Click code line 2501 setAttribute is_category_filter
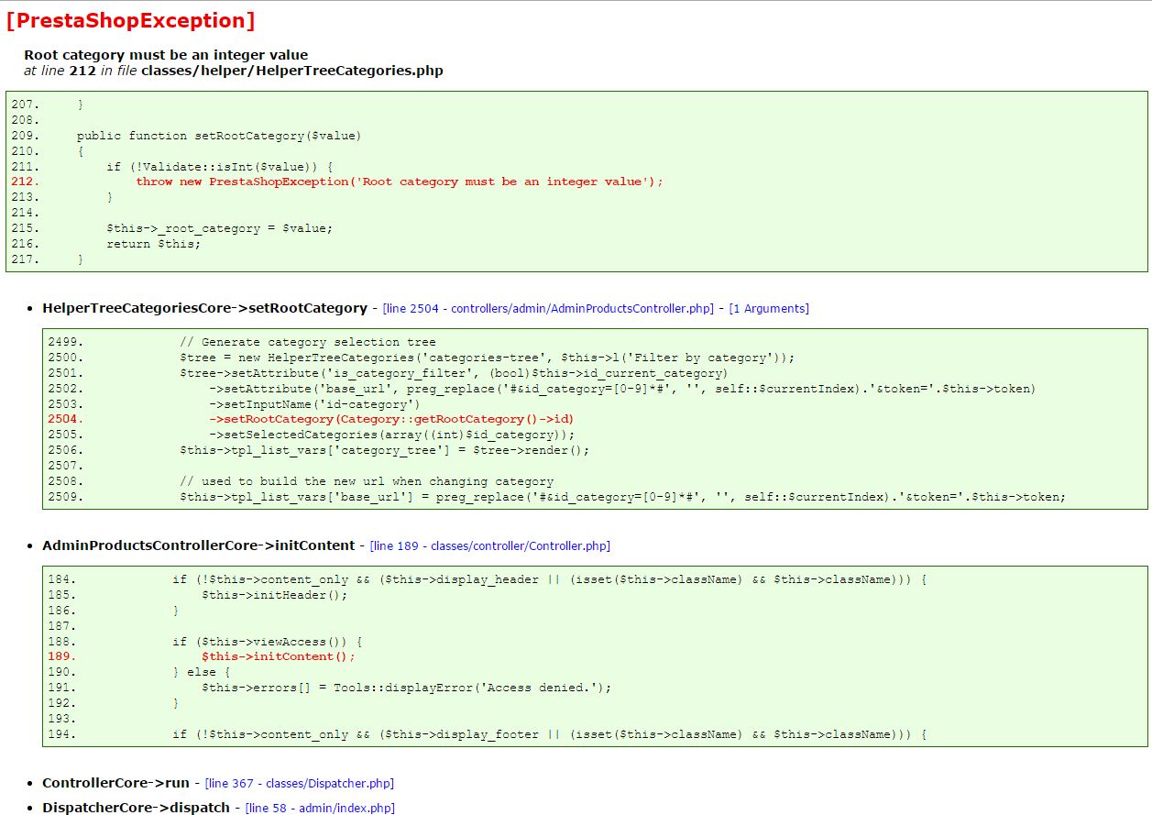The height and width of the screenshot is (815, 1152). (454, 373)
